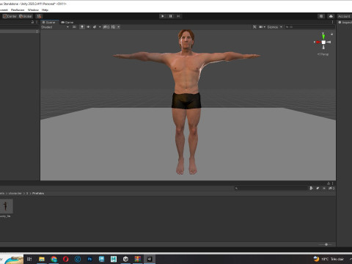Toggle scene audio with the speaker icon
This screenshot has width=352, height=264.
[x=88, y=27]
